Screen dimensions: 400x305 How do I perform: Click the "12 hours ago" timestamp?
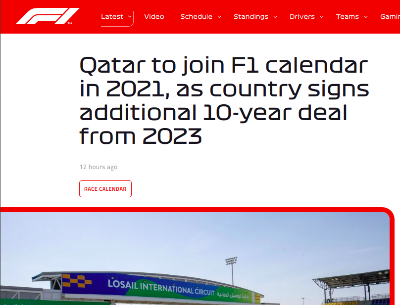click(99, 167)
